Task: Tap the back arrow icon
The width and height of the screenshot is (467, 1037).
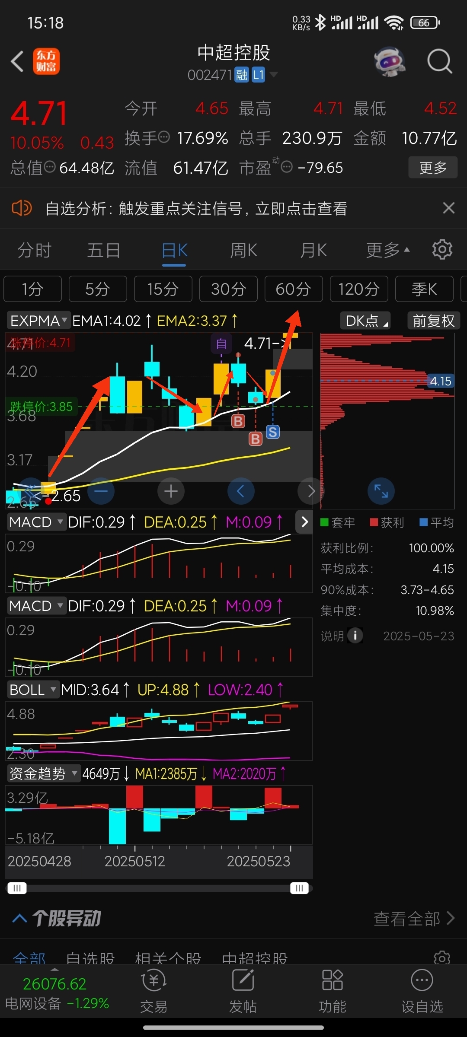Action: [17, 61]
